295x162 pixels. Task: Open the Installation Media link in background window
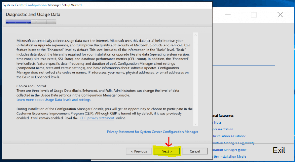point(229,157)
